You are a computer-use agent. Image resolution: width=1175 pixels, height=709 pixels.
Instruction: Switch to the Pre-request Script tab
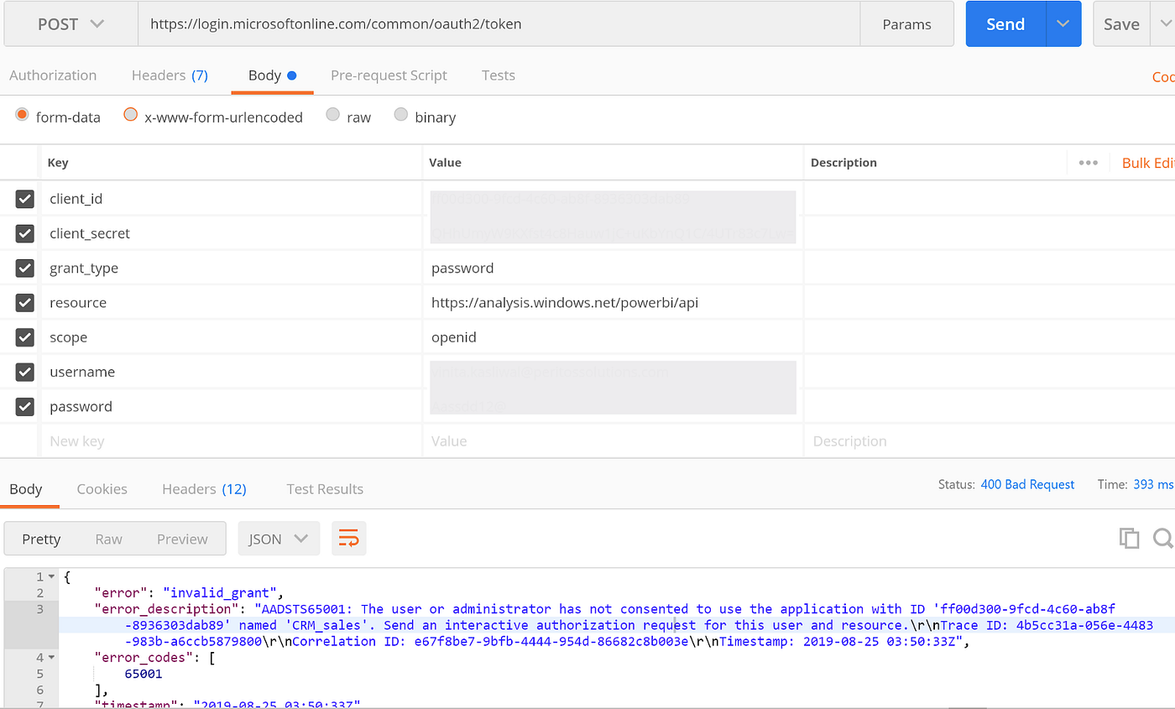click(x=389, y=75)
